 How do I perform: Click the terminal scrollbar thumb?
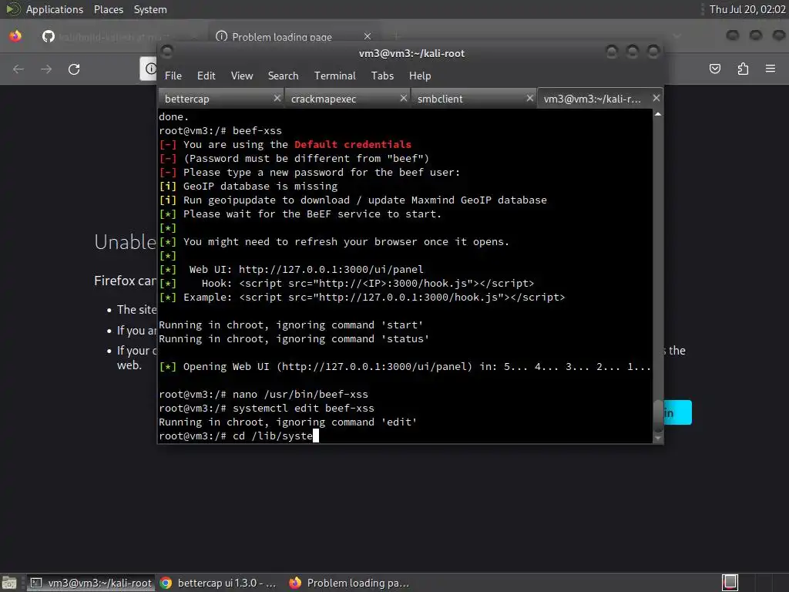658,415
